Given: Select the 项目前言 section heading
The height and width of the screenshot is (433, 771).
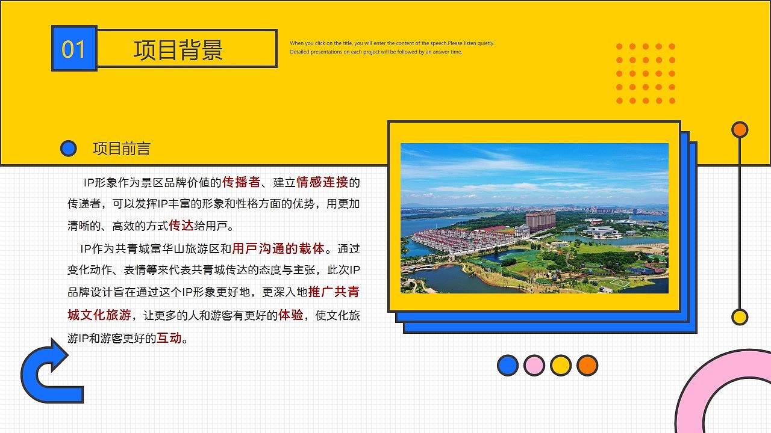Looking at the screenshot, I should 122,148.
